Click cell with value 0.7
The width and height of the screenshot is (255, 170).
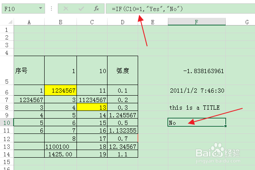tap(123, 138)
